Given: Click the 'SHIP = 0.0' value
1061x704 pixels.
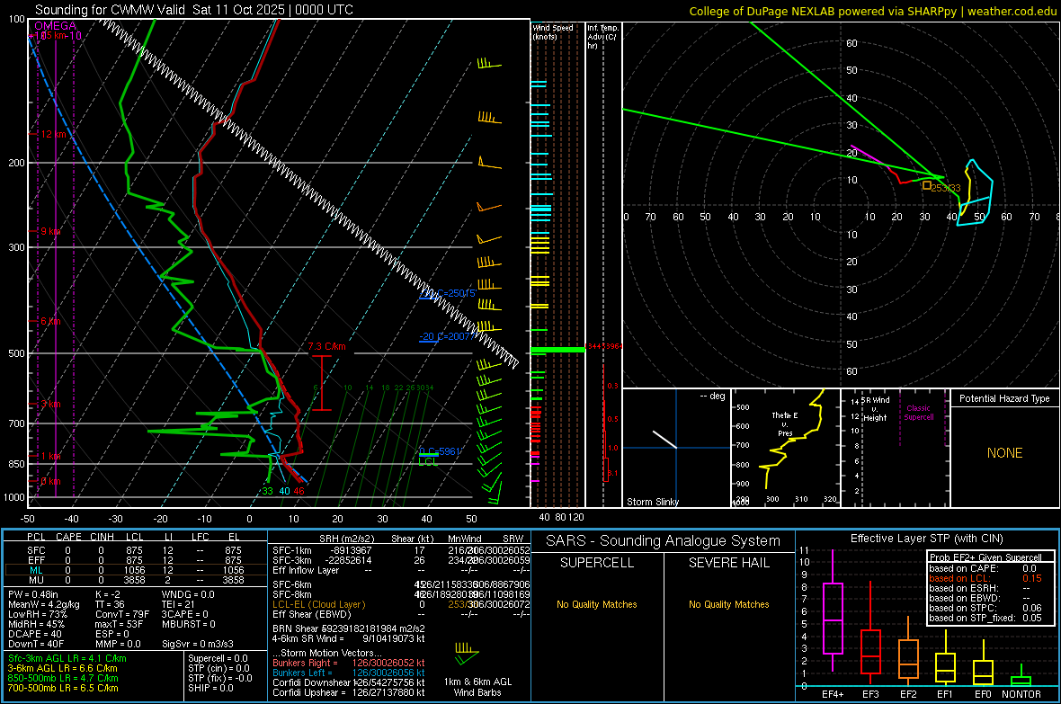Looking at the screenshot, I should tap(210, 688).
